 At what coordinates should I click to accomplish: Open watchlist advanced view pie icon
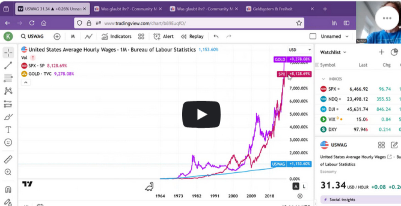pyautogui.click(x=394, y=52)
